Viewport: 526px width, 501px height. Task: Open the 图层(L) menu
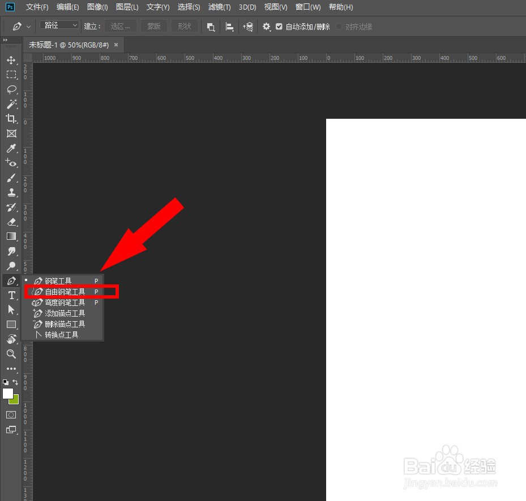coord(127,7)
